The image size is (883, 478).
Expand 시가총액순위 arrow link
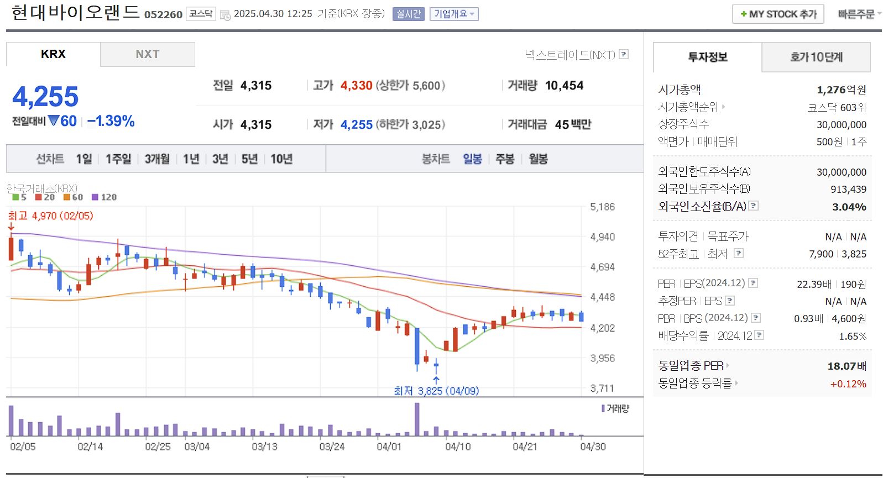[x=723, y=107]
